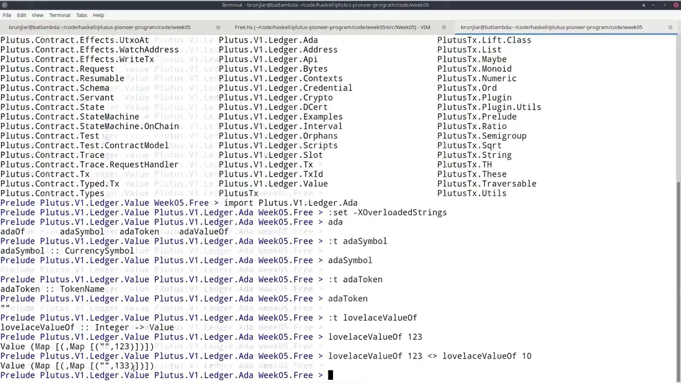The height and width of the screenshot is (383, 681).
Task: Click the cursor at the GHCi prompt
Action: pyautogui.click(x=330, y=376)
